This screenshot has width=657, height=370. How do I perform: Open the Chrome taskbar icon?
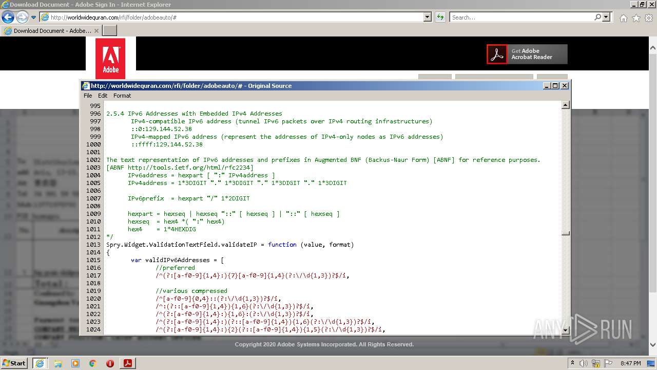(x=93, y=363)
